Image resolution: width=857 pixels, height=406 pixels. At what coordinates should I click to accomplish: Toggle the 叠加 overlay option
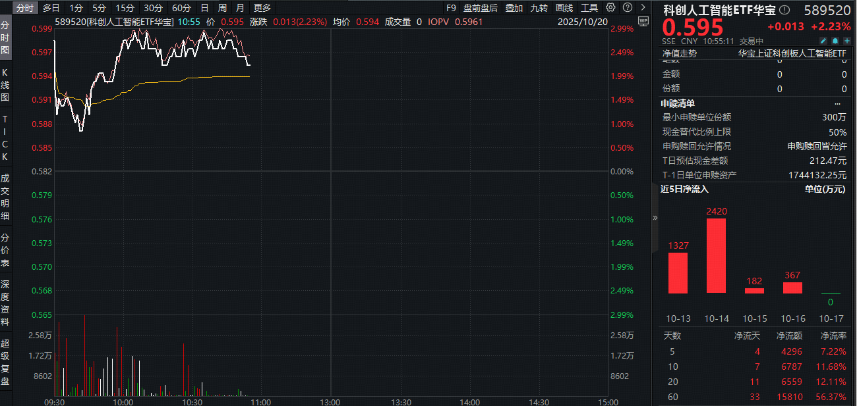pos(514,8)
